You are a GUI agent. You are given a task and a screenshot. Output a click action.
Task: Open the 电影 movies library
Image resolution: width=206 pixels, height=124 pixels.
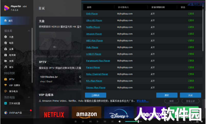[11, 43]
